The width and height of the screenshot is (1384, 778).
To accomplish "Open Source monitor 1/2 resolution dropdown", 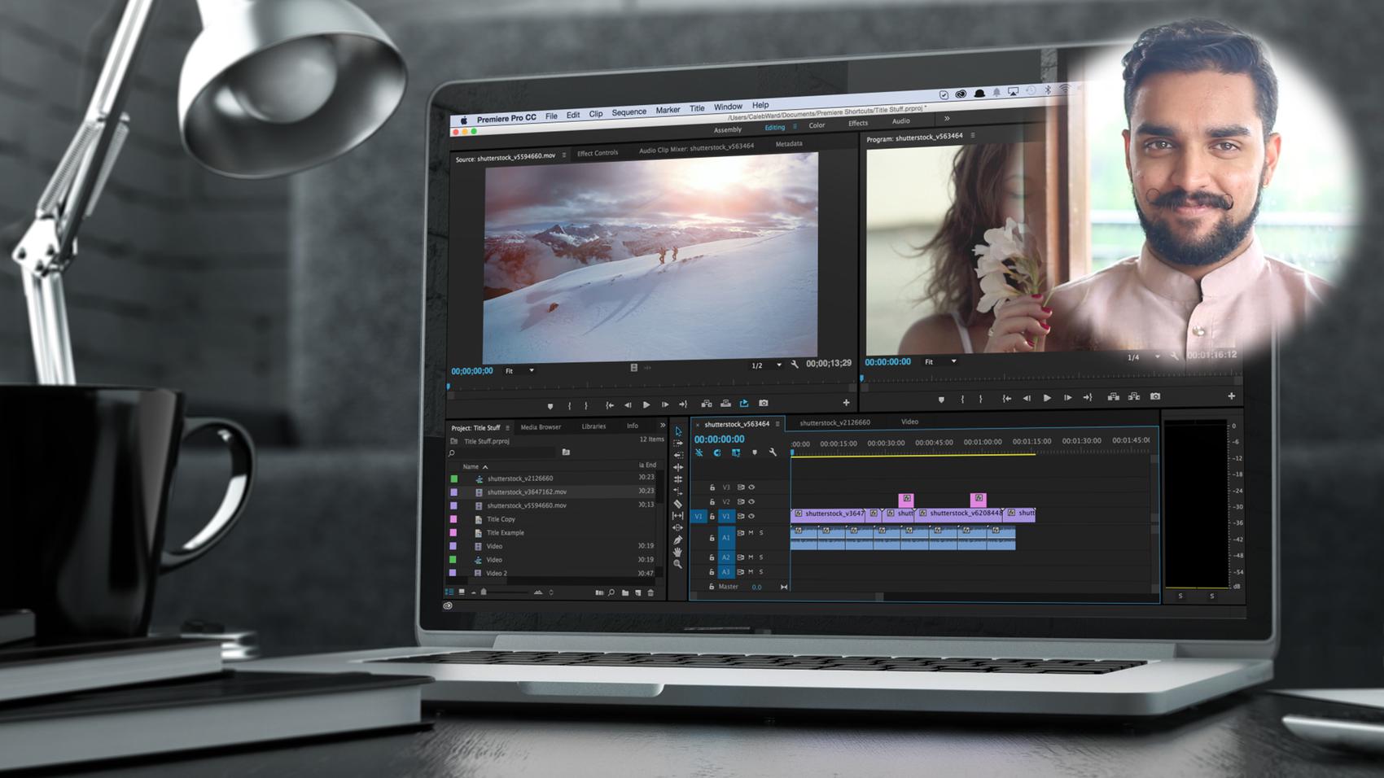I will click(x=766, y=365).
